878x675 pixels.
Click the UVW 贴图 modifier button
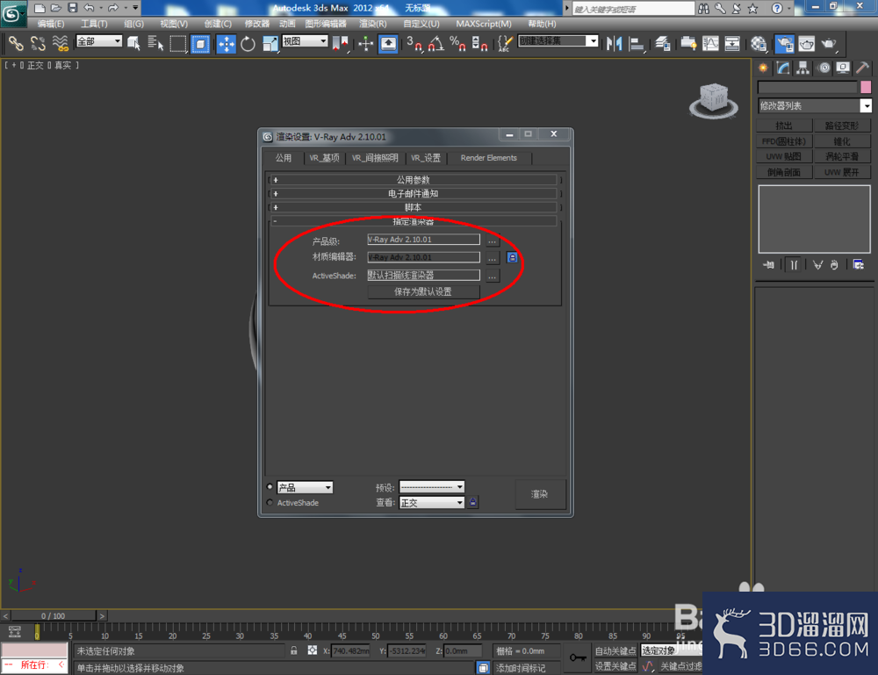click(784, 156)
